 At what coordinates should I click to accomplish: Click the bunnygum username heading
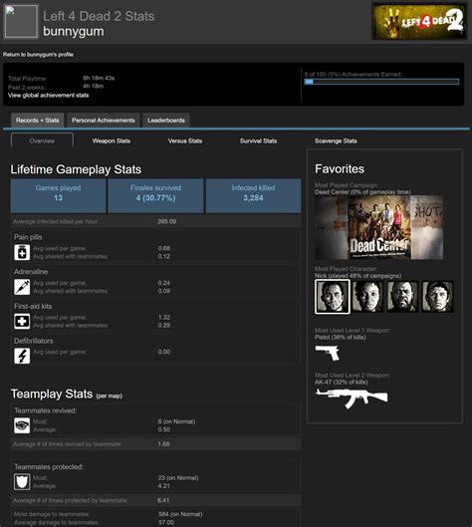click(74, 31)
